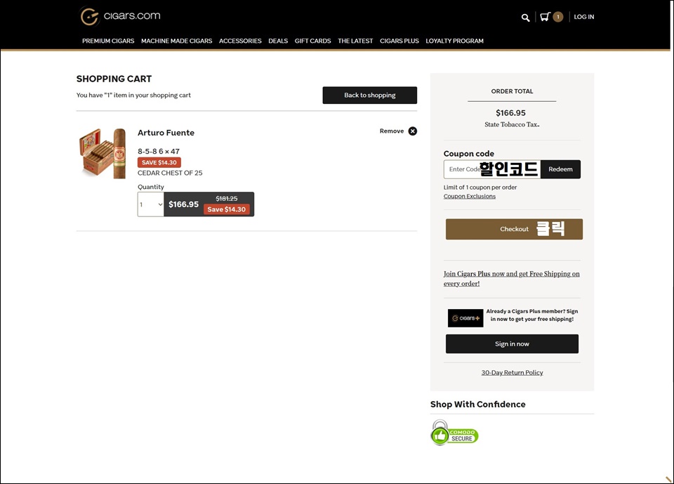Click the Join Cigars Plus free shipping link
Image resolution: width=674 pixels, height=484 pixels.
512,278
